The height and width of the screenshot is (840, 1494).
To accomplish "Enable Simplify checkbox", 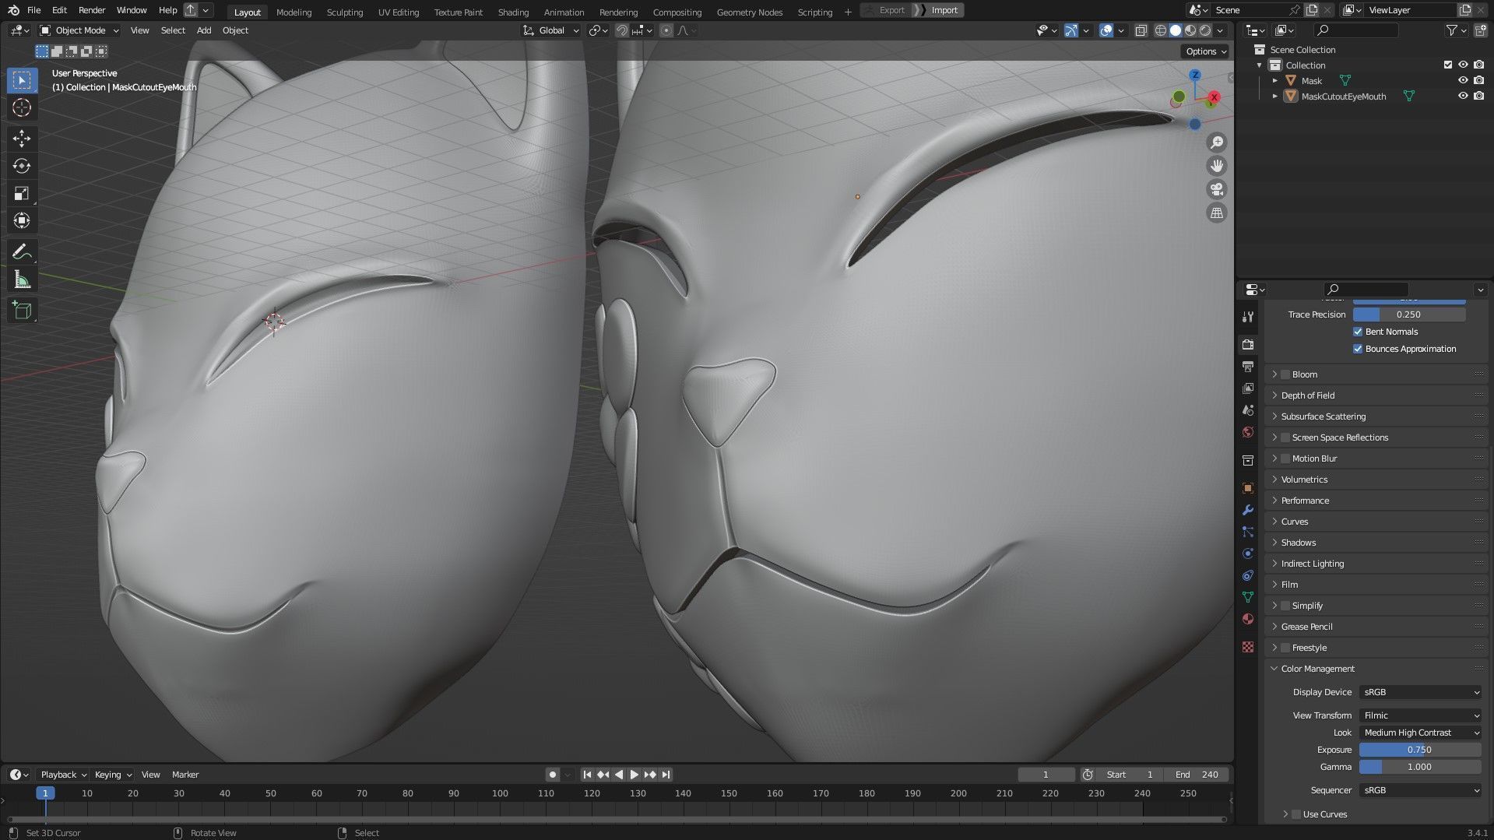I will point(1285,606).
